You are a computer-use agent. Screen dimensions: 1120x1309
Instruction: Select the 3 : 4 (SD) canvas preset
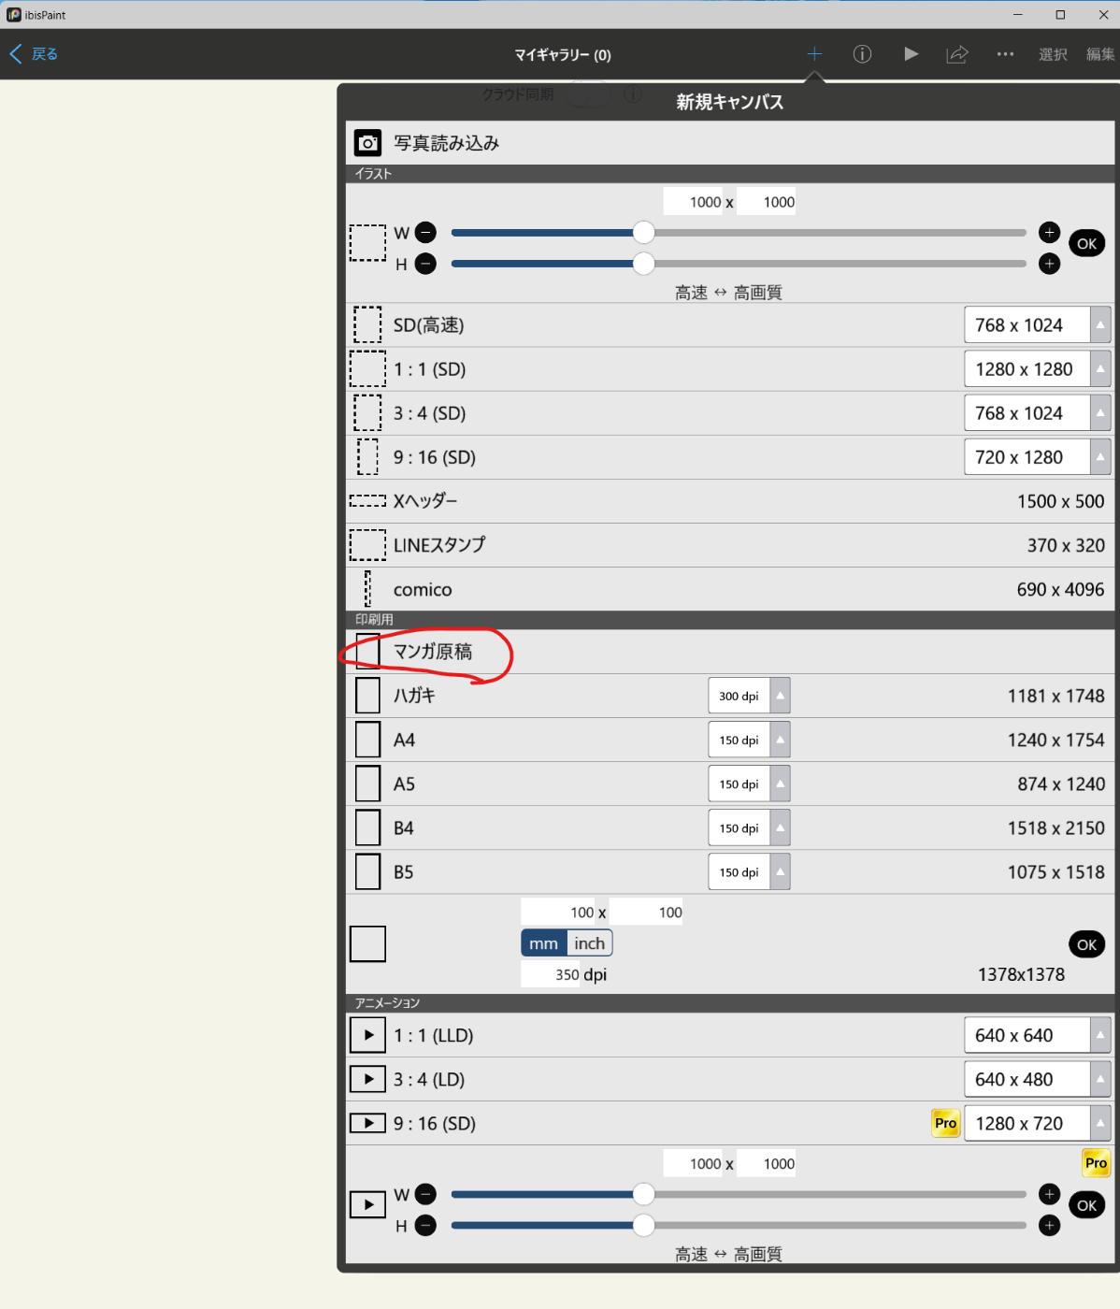pyautogui.click(x=730, y=412)
